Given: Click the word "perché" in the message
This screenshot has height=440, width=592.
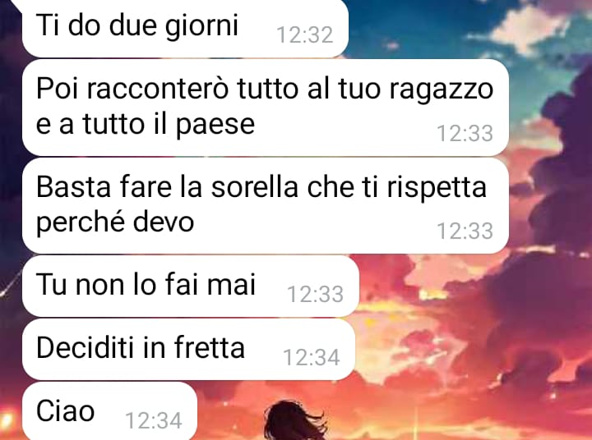Looking at the screenshot, I should tap(81, 222).
